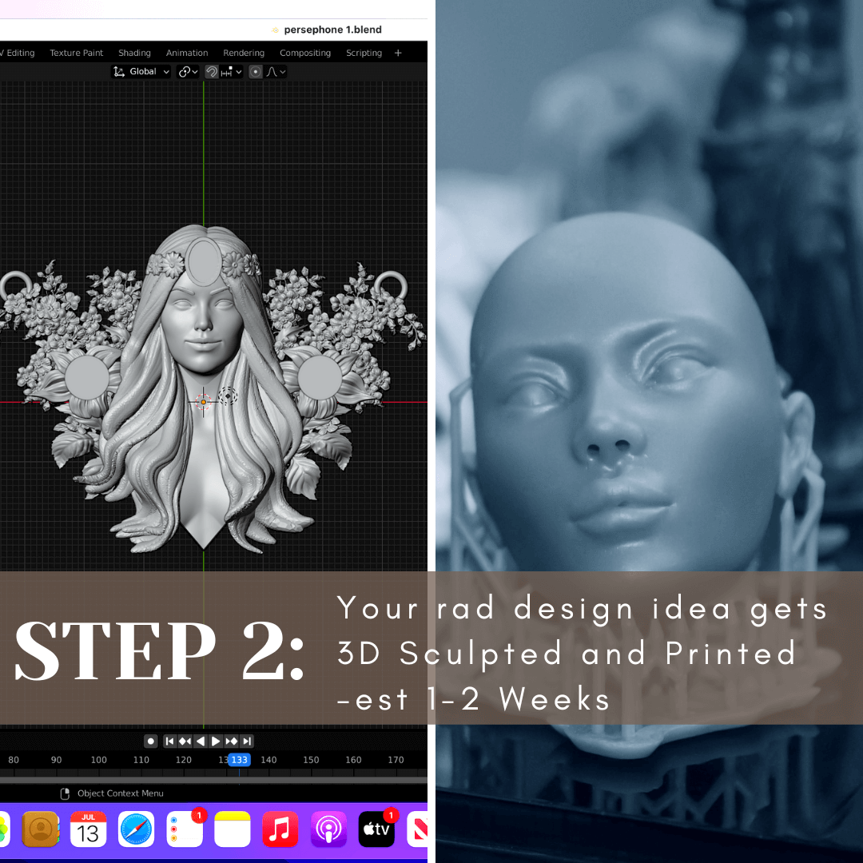Open the snapping options dropdown
Viewport: 863px width, 863px height.
pos(233,72)
